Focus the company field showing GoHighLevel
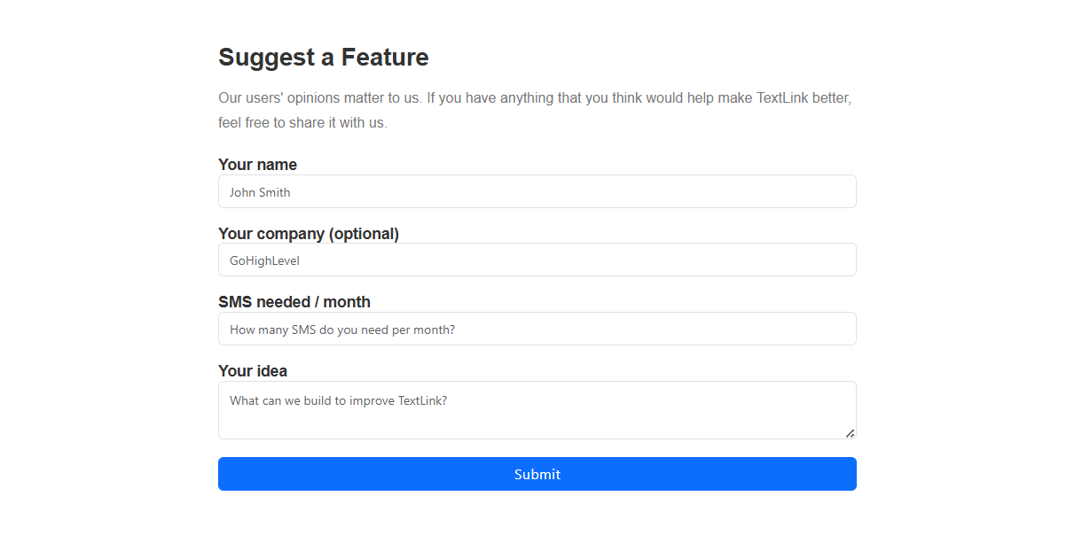 (x=537, y=260)
